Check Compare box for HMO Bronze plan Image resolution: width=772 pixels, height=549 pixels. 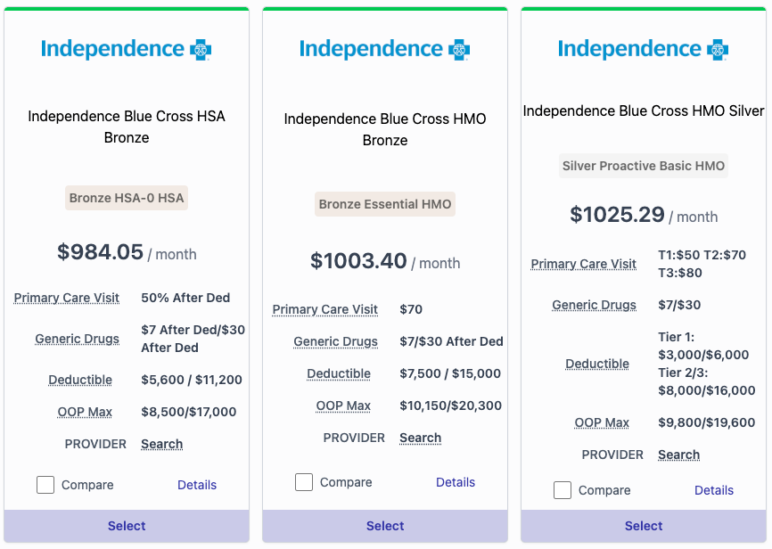point(304,482)
